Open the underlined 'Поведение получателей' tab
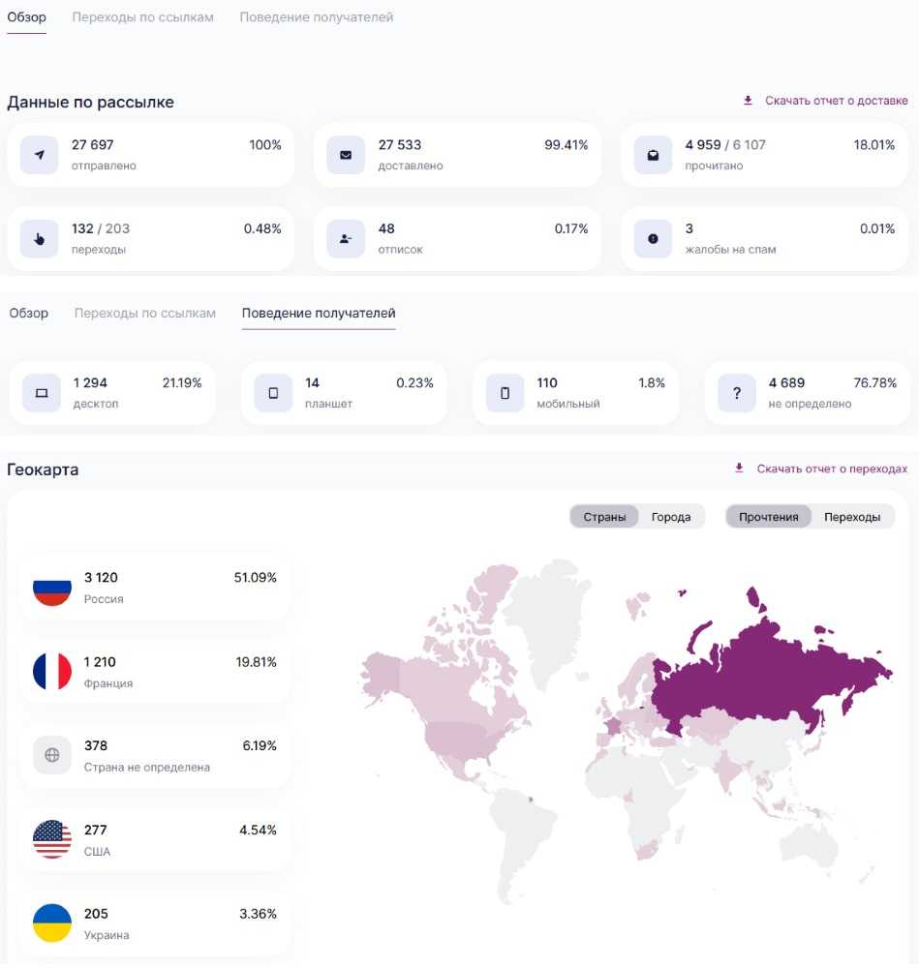 tap(319, 313)
